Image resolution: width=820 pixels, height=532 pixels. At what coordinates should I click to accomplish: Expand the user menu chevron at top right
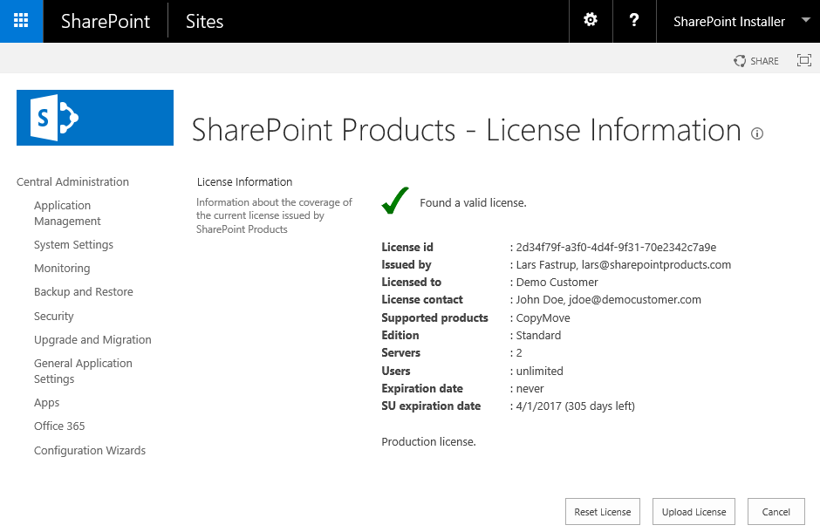click(807, 21)
